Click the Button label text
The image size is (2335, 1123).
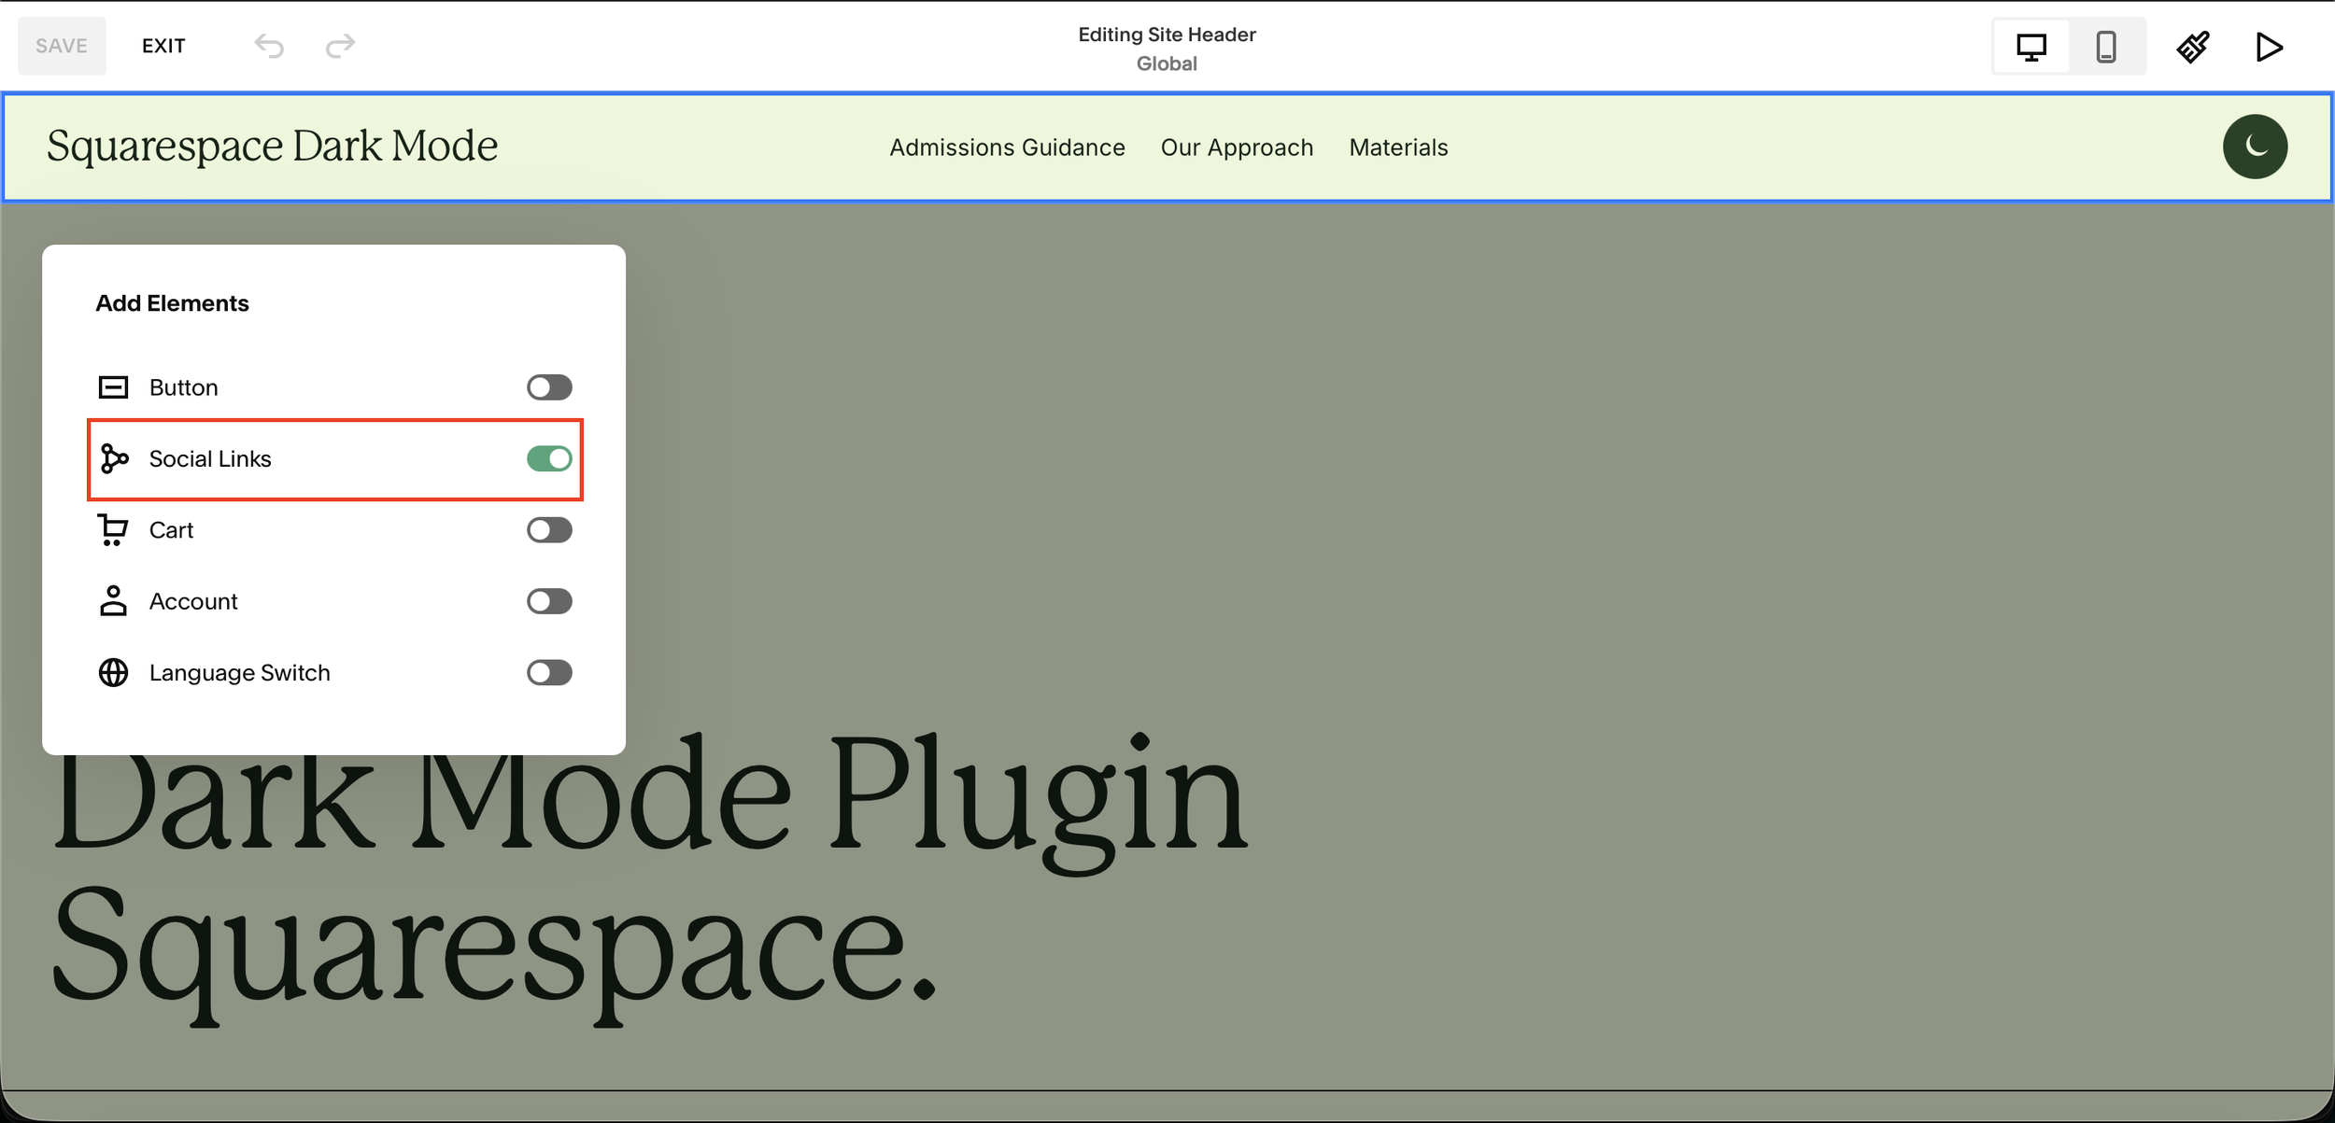point(183,387)
